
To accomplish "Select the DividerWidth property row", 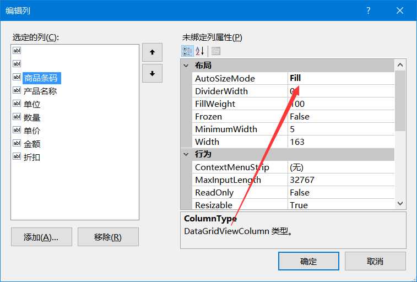I will pyautogui.click(x=293, y=91).
